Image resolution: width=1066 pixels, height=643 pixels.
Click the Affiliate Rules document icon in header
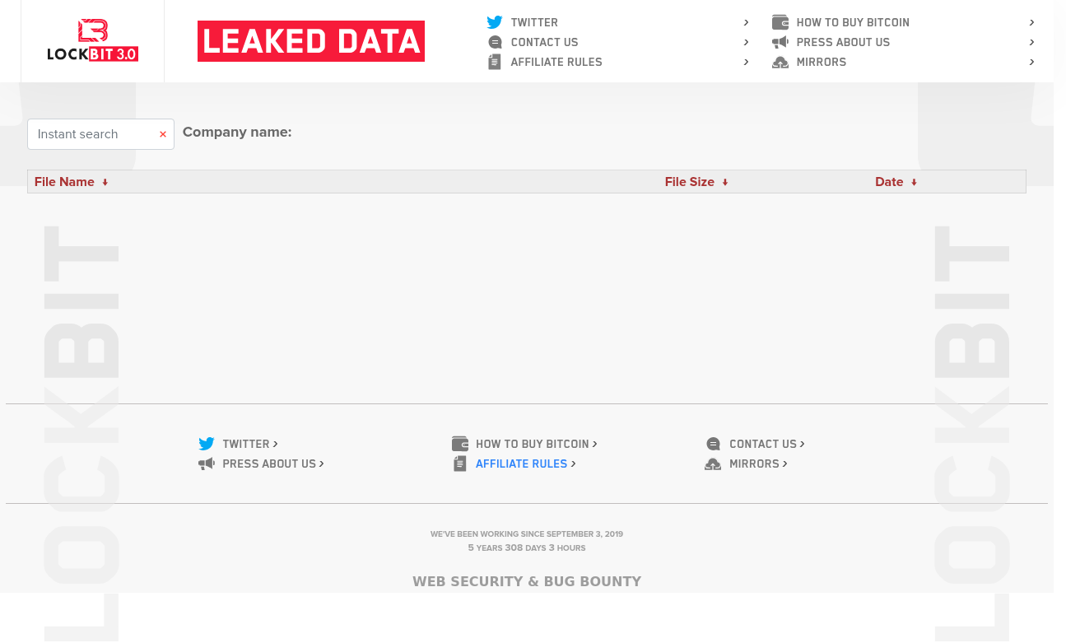click(x=494, y=62)
